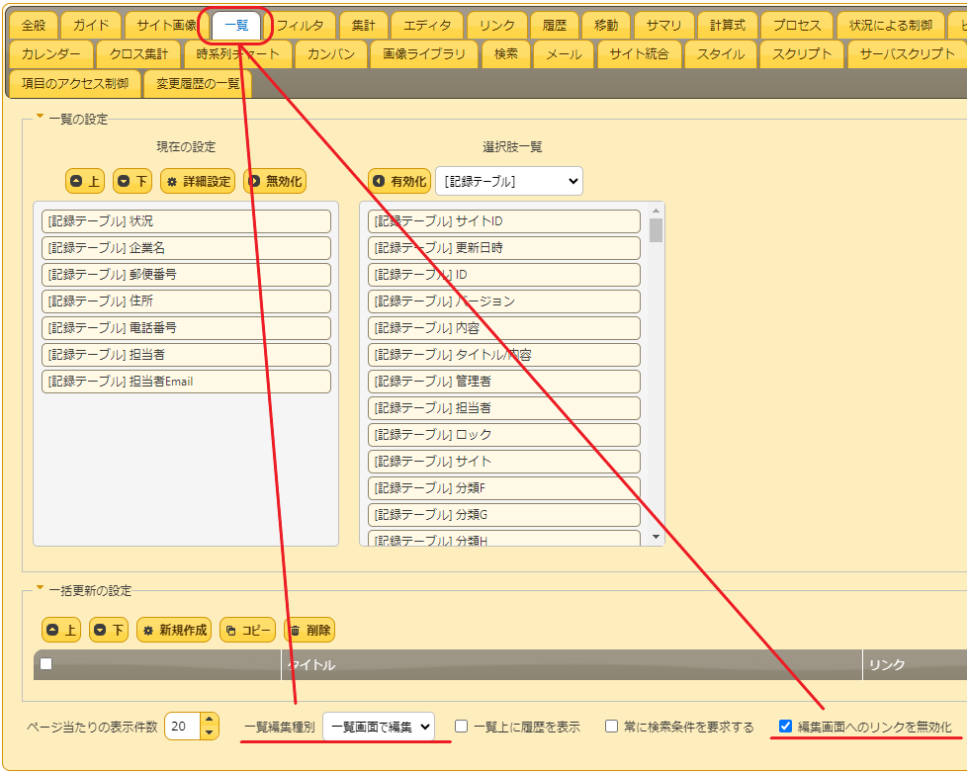Select [記録テーブル] ロック option
The width and height of the screenshot is (967, 773).
[504, 435]
